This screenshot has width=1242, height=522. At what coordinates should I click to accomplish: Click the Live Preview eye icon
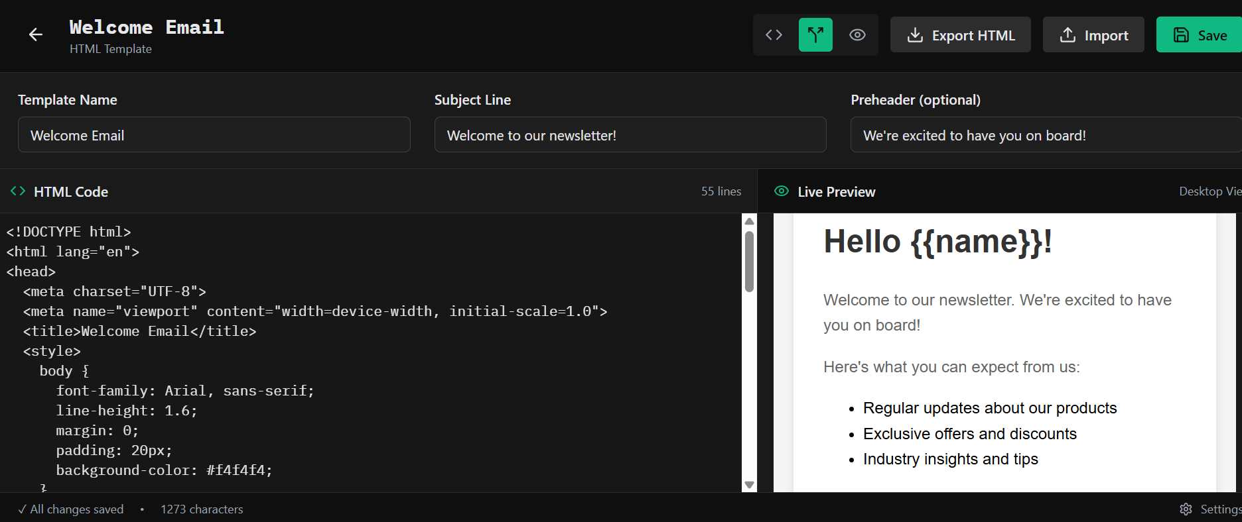782,191
